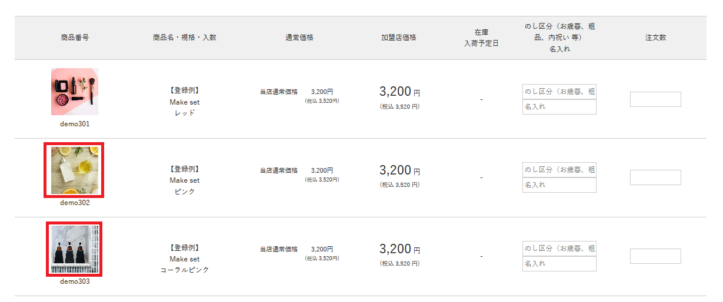Click the demo303 product number label

[75, 281]
